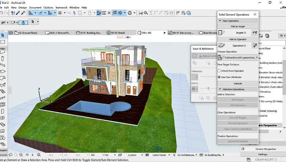Pick the Stair tool in the toolbox

click(x=3, y=91)
